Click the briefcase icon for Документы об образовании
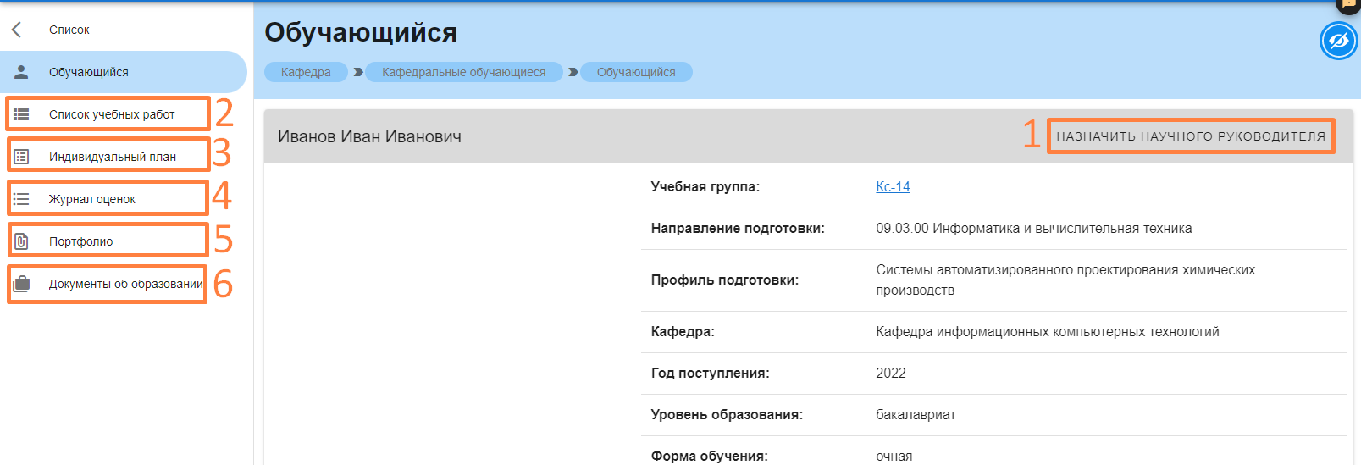This screenshot has width=1361, height=465. coord(21,284)
